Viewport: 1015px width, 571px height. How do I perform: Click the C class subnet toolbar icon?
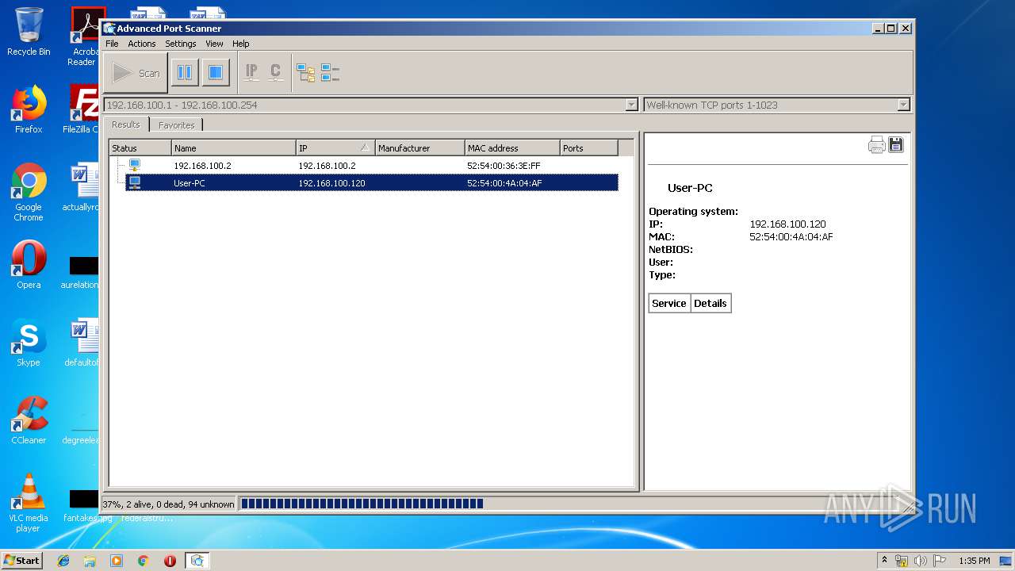[275, 73]
